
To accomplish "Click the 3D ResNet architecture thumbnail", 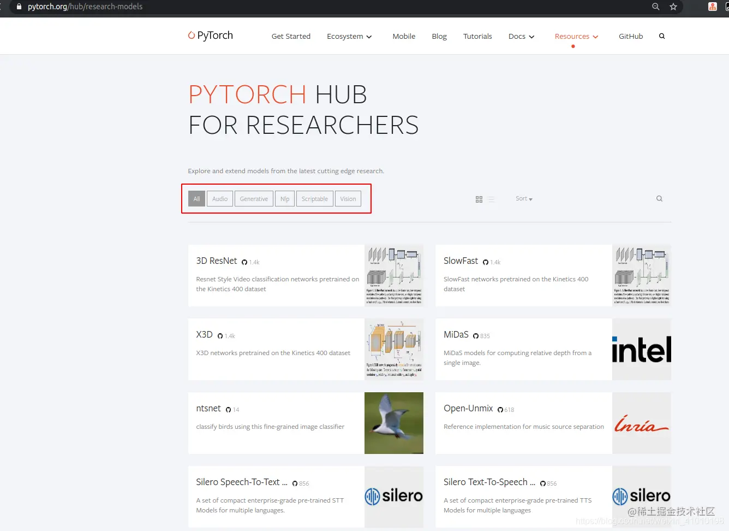I will pos(394,276).
